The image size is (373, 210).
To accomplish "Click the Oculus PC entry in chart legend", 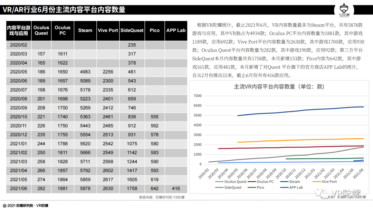I will pyautogui.click(x=261, y=182).
